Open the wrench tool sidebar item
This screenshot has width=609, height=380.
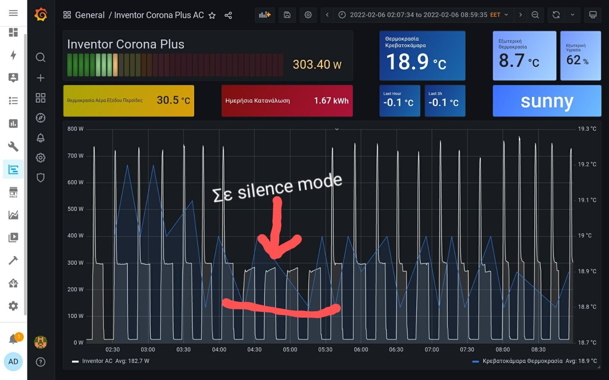(x=13, y=146)
